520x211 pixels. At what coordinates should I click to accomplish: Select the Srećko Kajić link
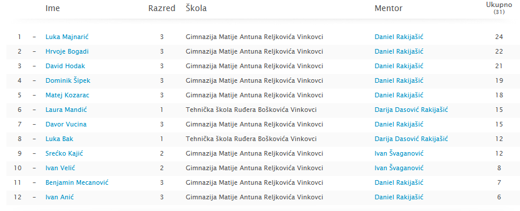64,153
